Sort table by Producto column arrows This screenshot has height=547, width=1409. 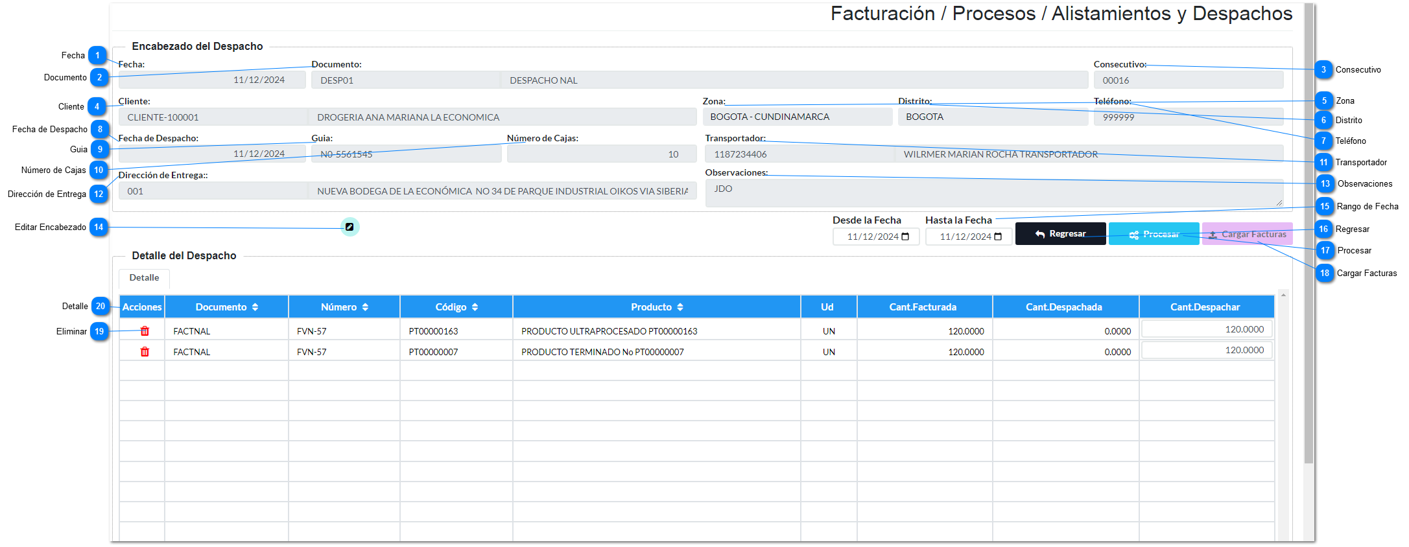click(x=680, y=307)
